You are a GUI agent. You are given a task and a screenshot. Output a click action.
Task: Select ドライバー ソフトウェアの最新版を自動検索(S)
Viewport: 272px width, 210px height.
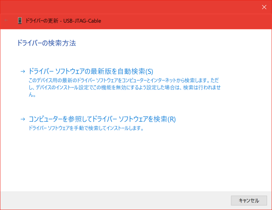[91, 71]
